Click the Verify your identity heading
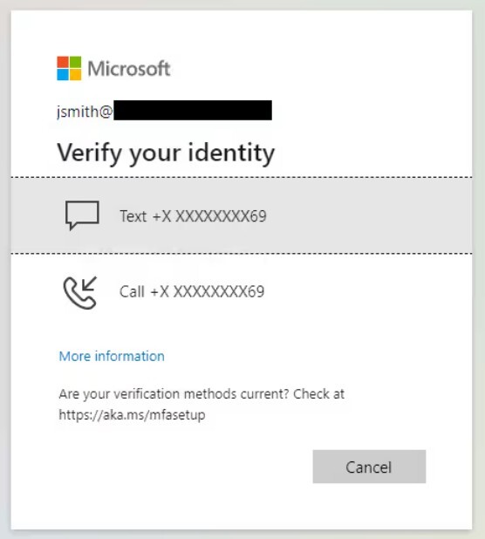Image resolution: width=485 pixels, height=539 pixels. click(x=166, y=153)
